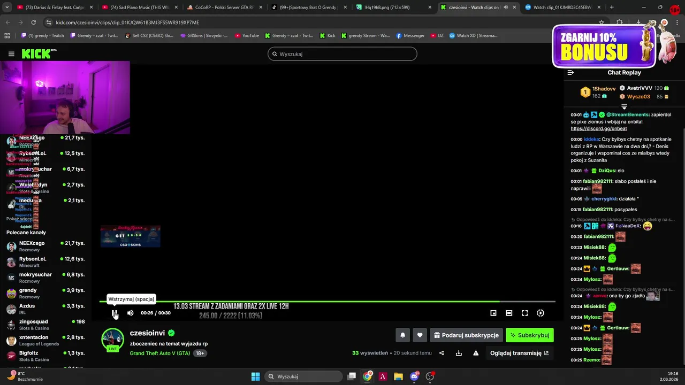The width and height of the screenshot is (685, 385).
Task: Open Grand Theft Auto V (GTA) category link
Action: coord(159,353)
